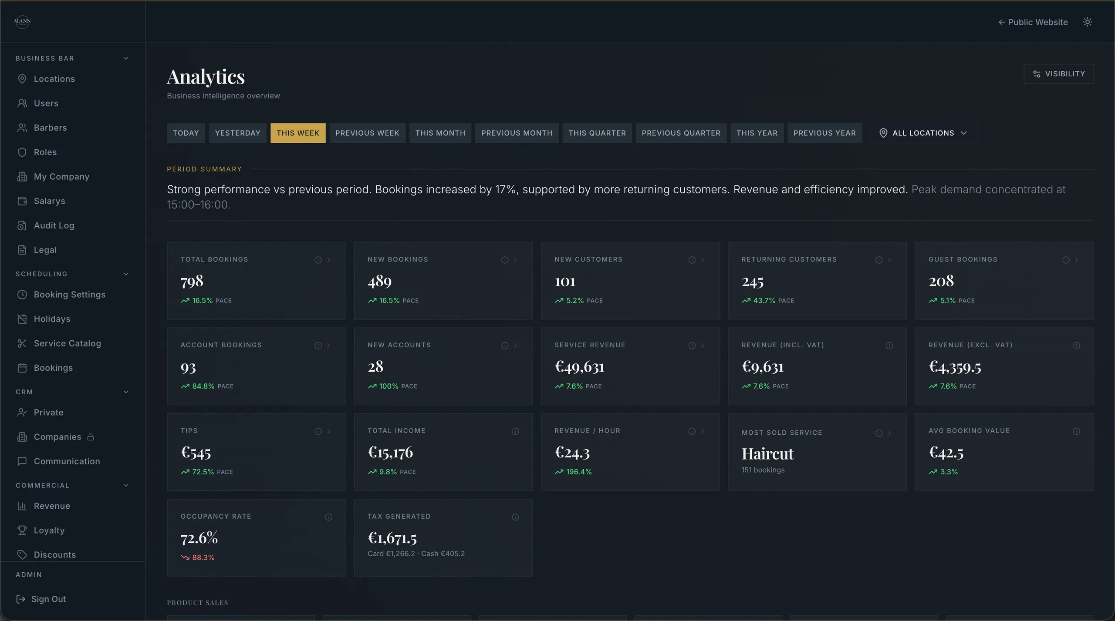
Task: Switch to the This Month tab
Action: (440, 133)
